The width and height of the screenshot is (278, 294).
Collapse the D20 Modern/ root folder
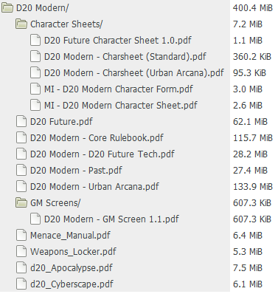(42, 8)
